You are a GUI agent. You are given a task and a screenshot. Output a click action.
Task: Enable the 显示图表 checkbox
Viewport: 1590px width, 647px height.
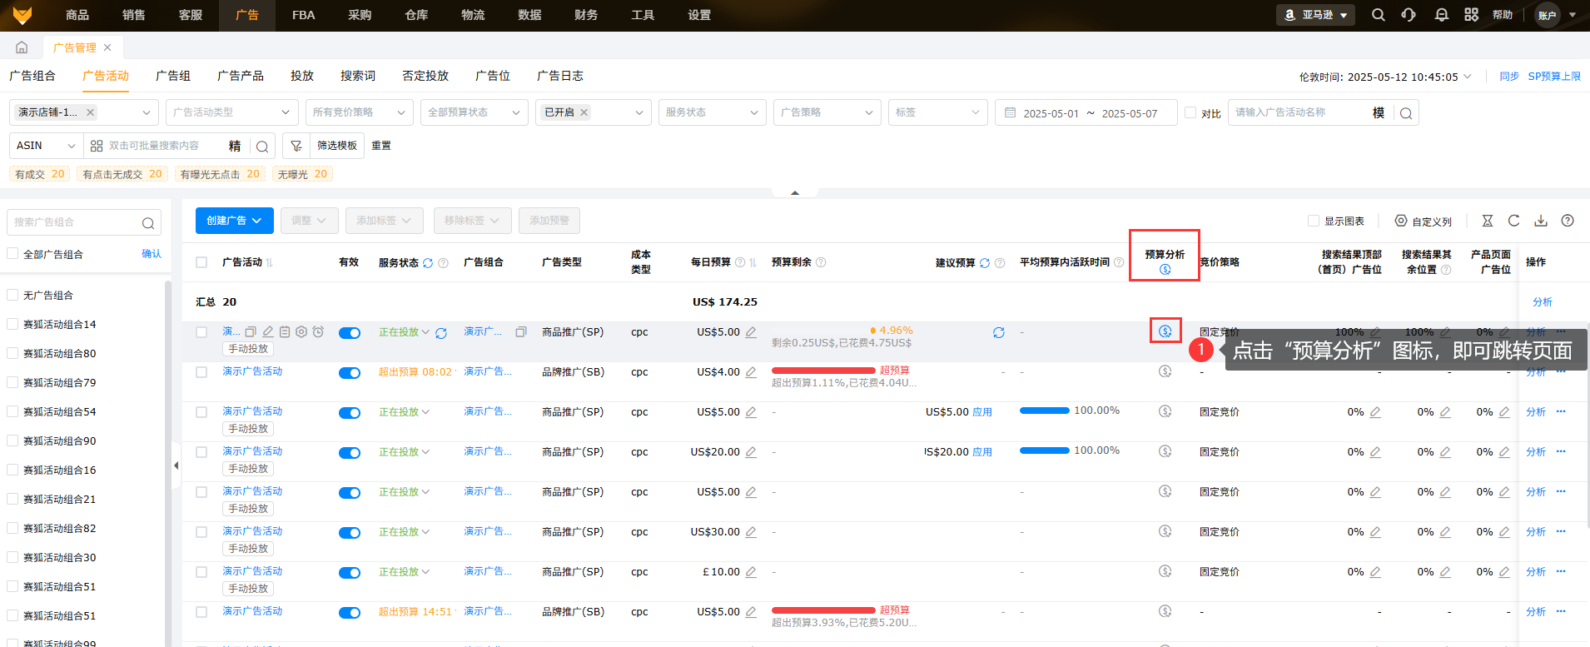click(x=1314, y=221)
